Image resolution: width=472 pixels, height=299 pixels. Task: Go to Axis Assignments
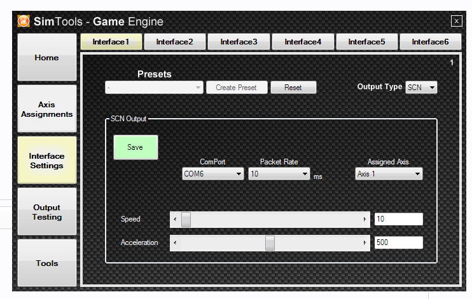click(47, 109)
